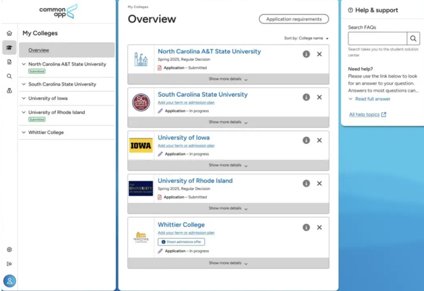Expand North Carolina A&T in sidebar tree
The height and width of the screenshot is (291, 424).
(24, 64)
